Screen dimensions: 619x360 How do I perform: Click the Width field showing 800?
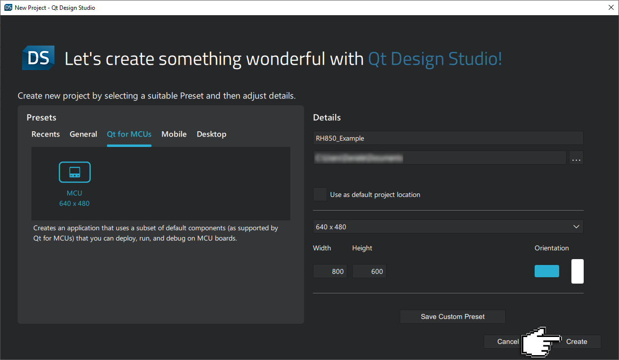[x=330, y=271]
